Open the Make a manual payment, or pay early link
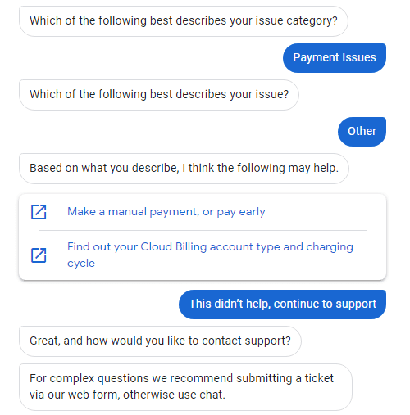Image resolution: width=410 pixels, height=415 pixels. pos(166,212)
